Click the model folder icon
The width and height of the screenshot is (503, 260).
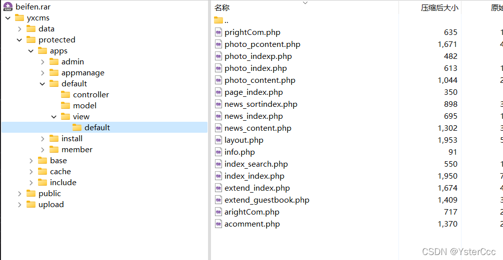click(x=65, y=105)
